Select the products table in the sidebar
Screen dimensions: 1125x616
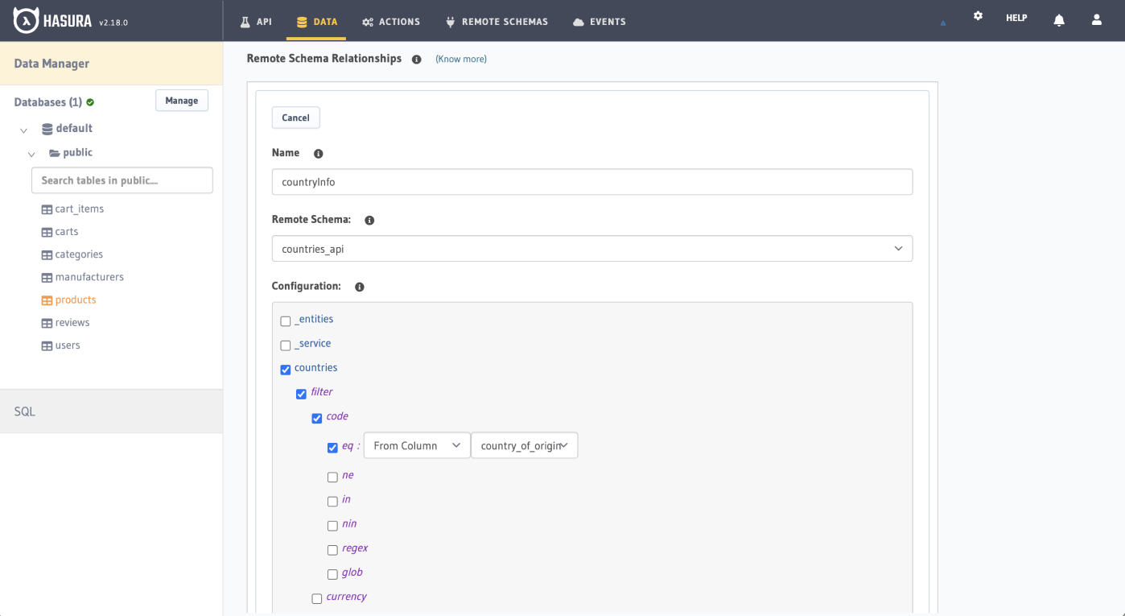point(75,300)
